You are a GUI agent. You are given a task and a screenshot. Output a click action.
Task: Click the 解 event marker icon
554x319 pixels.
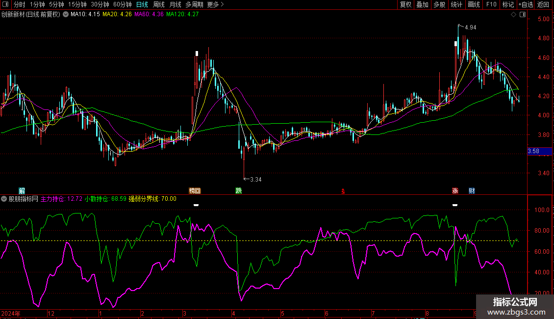pyautogui.click(x=22, y=190)
